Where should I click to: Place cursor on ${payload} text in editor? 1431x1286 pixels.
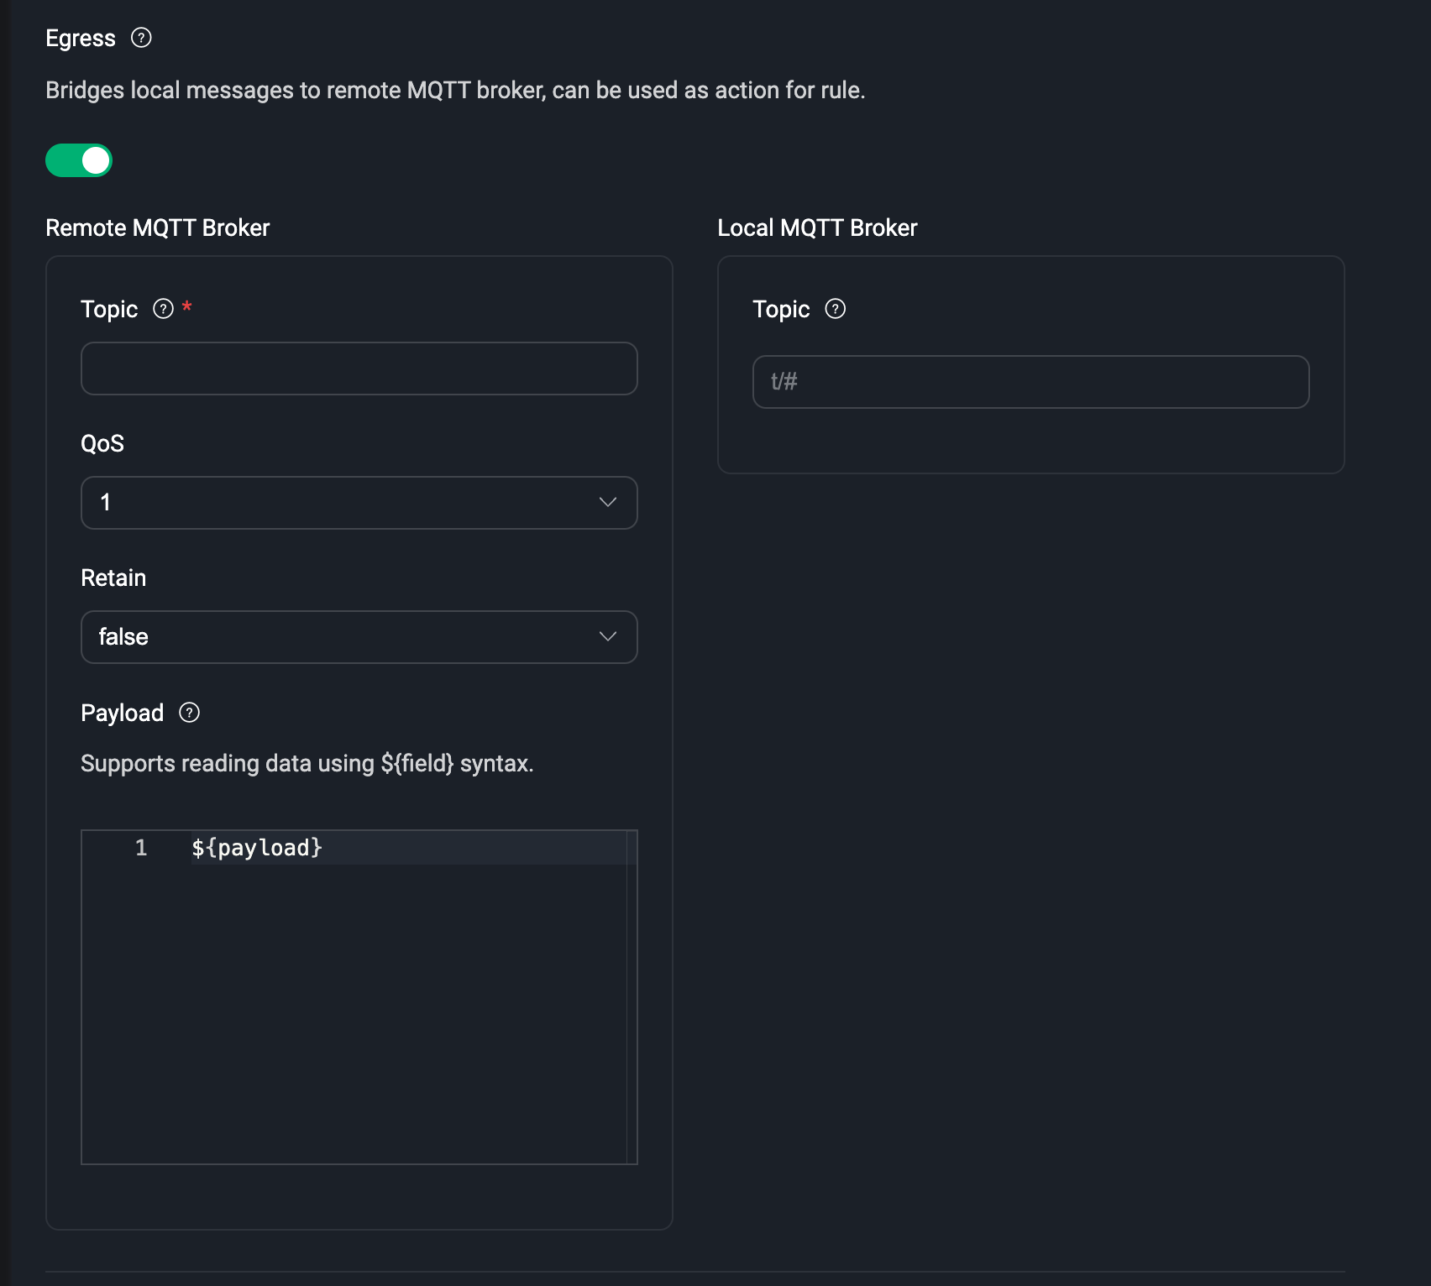(x=257, y=848)
